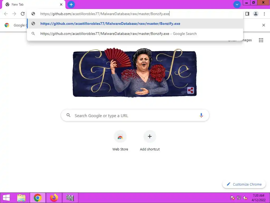This screenshot has width=270, height=203.
Task: Open Chrome three-dot menu
Action: (x=264, y=14)
